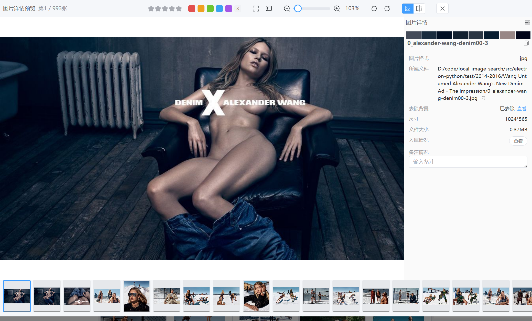Click the zoom percentage 103% text
Screen dimensions: 532x321
point(352,8)
